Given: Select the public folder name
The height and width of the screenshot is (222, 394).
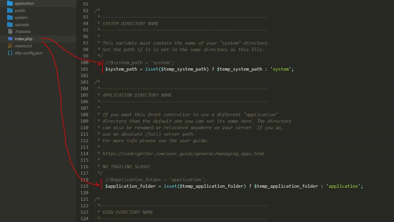Looking at the screenshot, I should 20,10.
